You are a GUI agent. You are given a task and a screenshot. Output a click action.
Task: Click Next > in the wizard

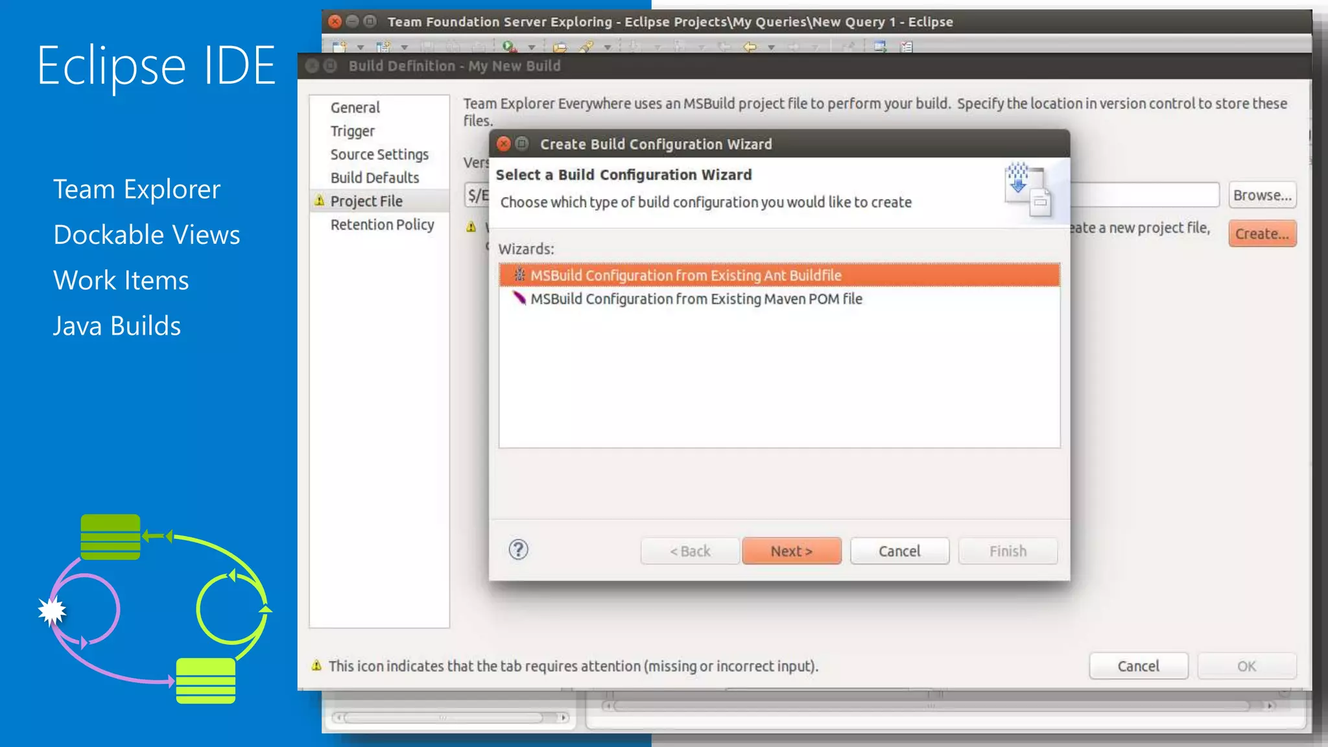point(792,551)
